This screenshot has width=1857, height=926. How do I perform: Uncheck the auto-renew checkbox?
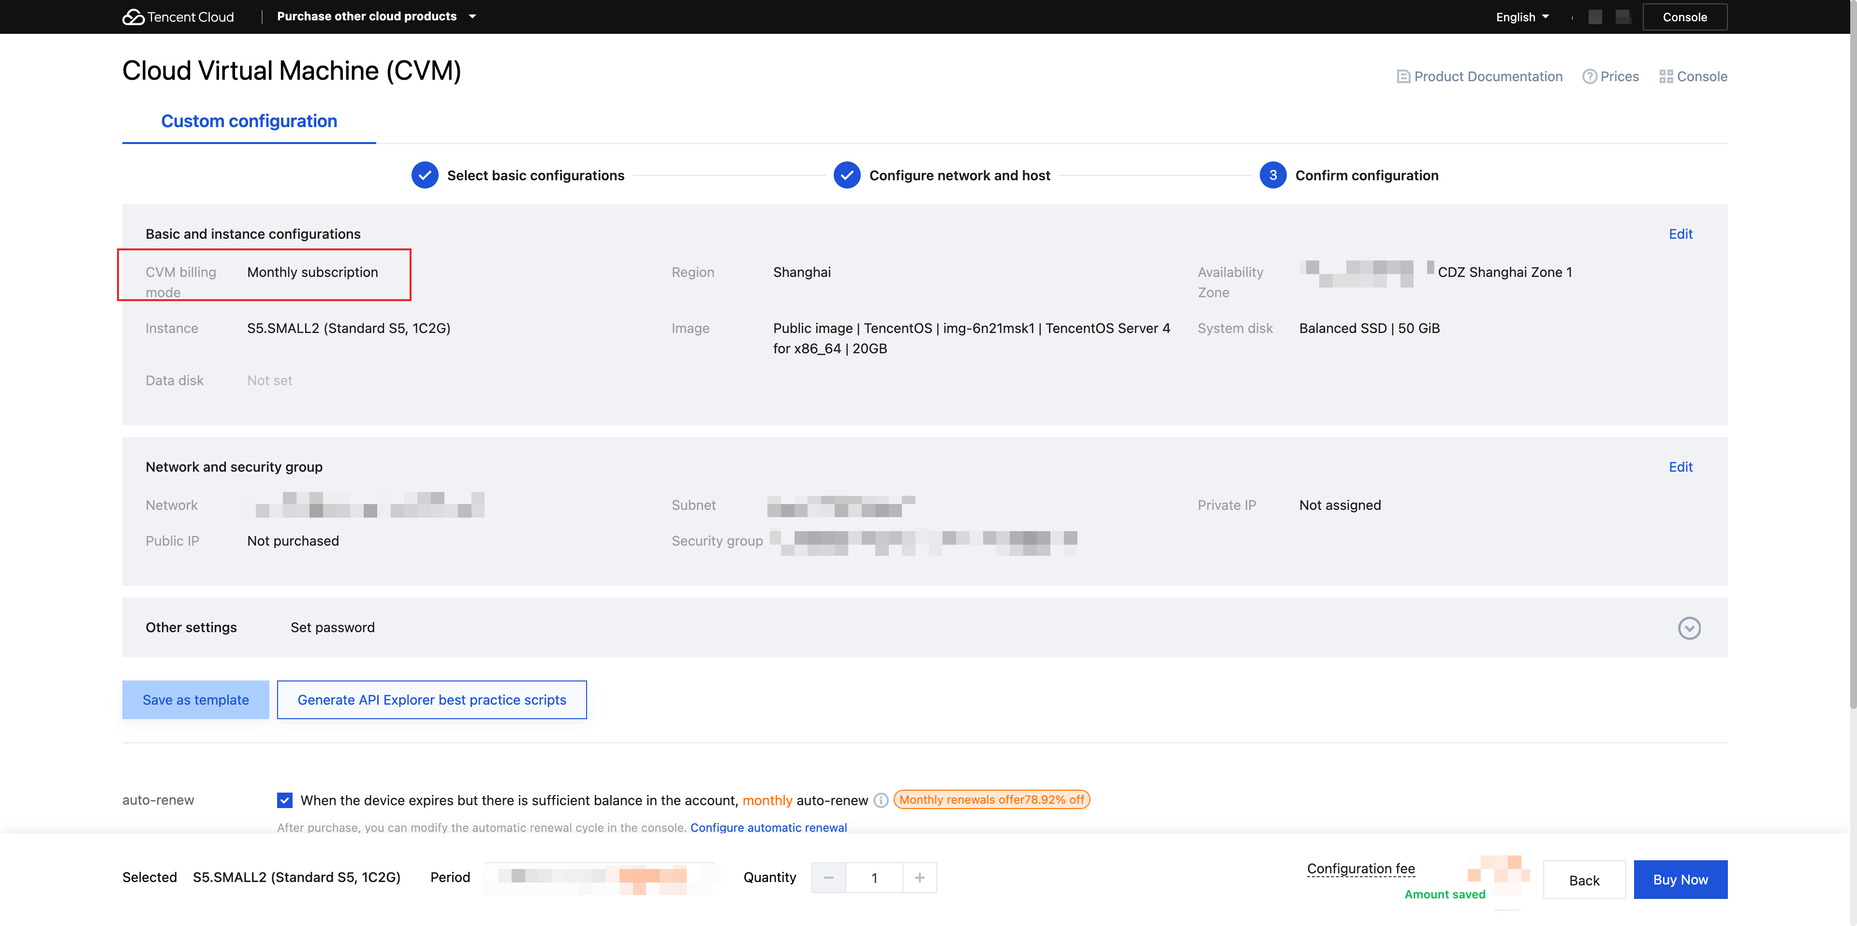(285, 800)
